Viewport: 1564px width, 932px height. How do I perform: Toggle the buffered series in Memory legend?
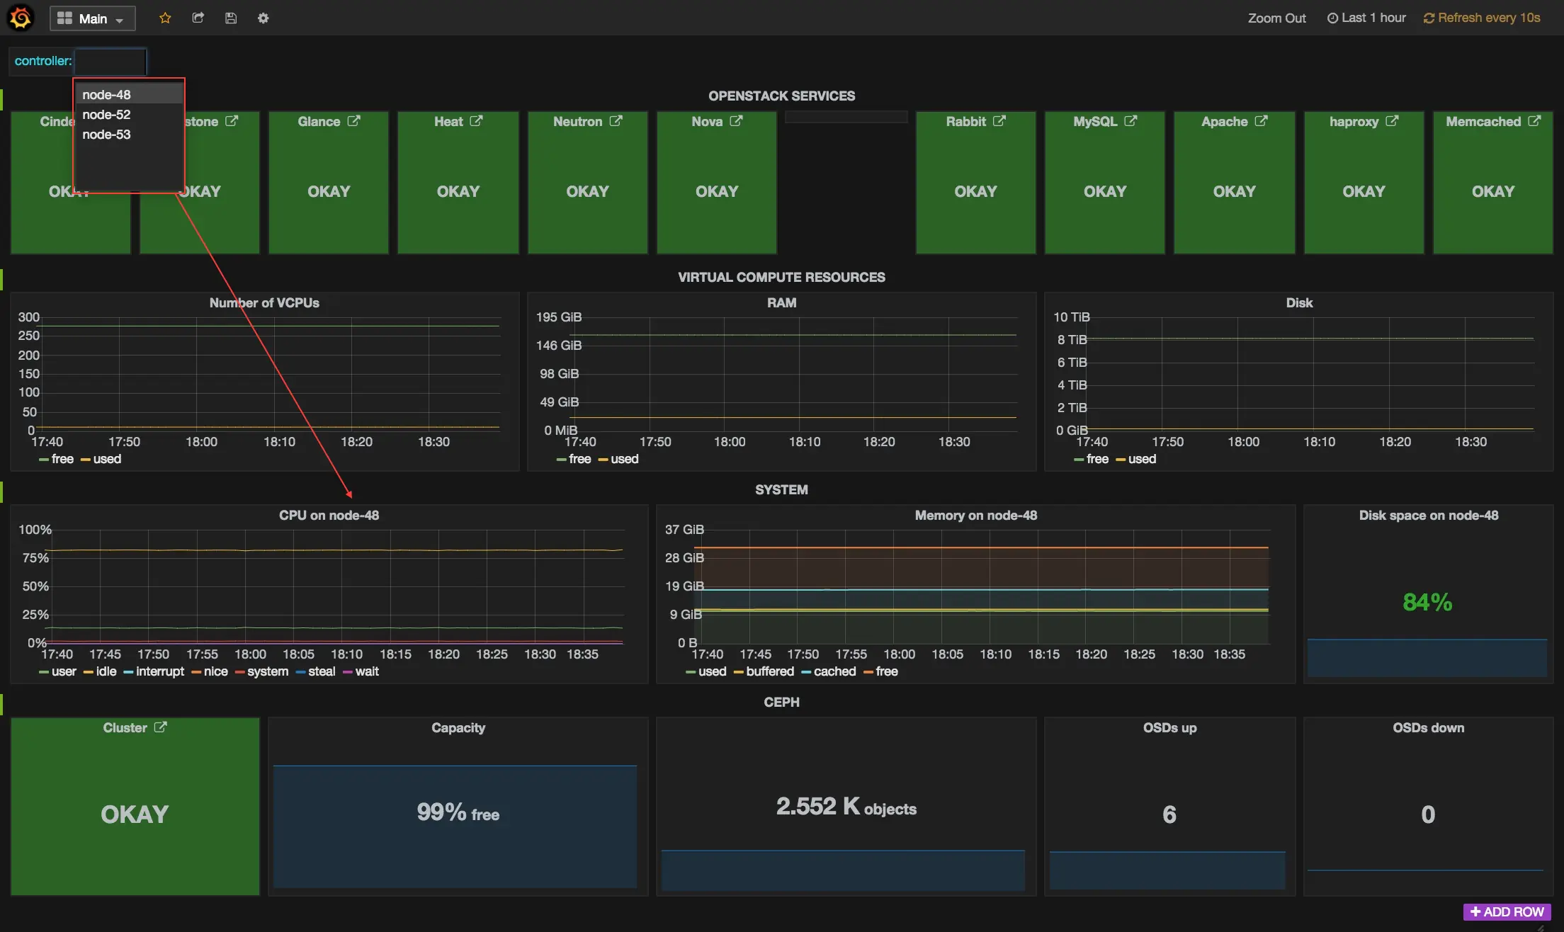(x=769, y=671)
